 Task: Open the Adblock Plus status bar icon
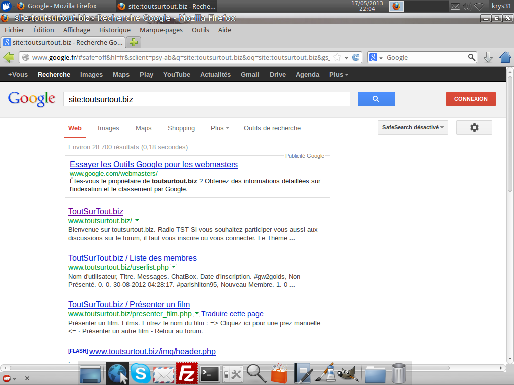coord(7,378)
